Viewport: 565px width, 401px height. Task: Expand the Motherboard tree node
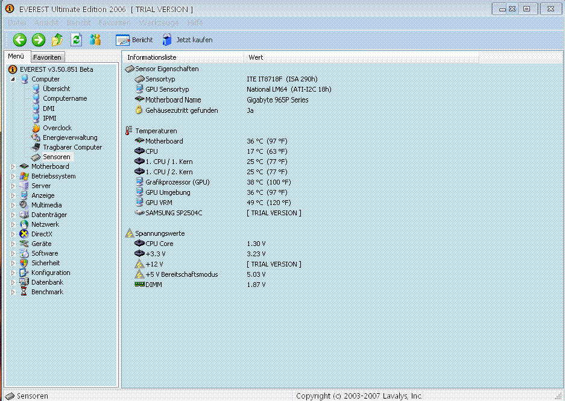point(13,166)
